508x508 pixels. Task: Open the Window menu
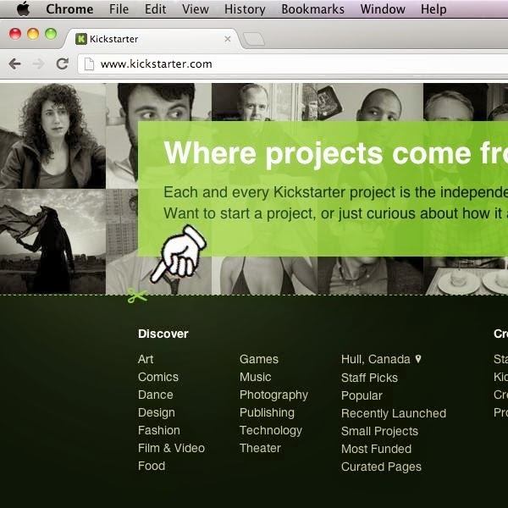(383, 9)
